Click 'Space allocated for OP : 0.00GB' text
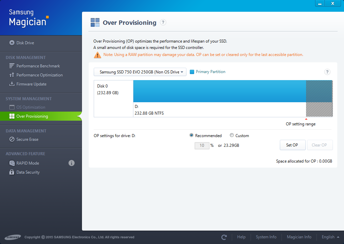Image resolution: width=344 pixels, height=244 pixels. click(304, 161)
